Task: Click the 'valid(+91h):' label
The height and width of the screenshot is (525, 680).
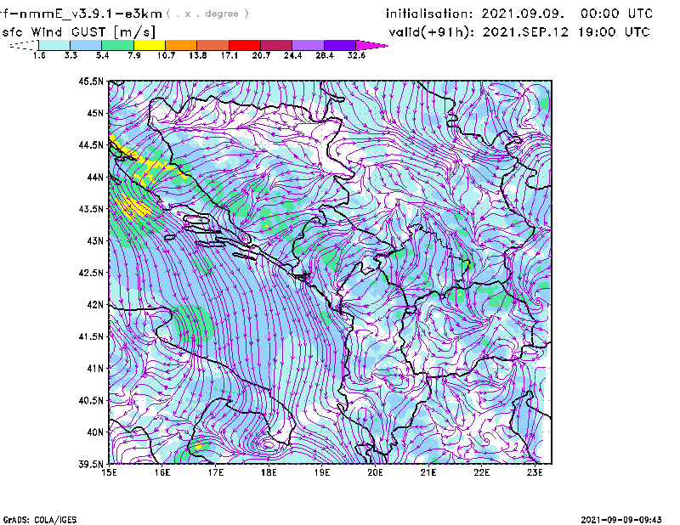Action: pos(432,32)
